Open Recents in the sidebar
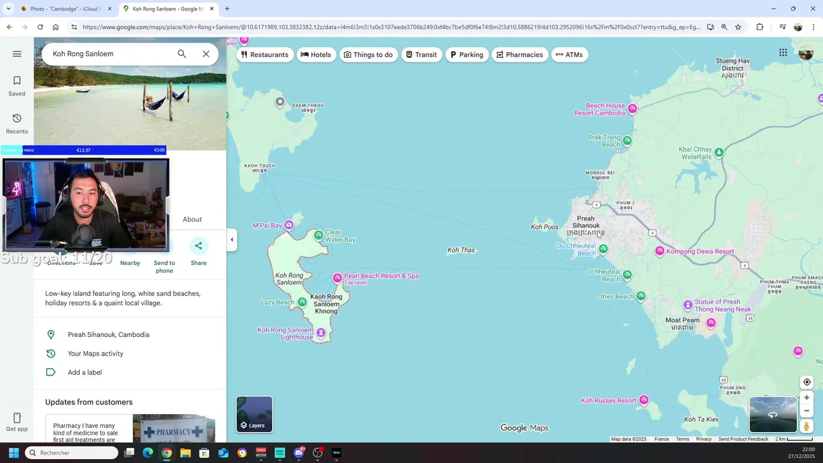The width and height of the screenshot is (823, 463). click(17, 123)
